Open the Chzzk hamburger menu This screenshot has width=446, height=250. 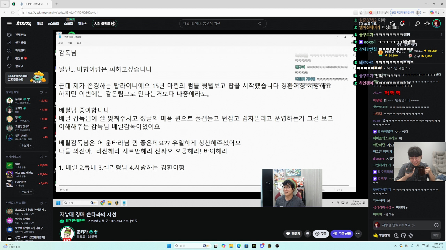pyautogui.click(x=9, y=24)
